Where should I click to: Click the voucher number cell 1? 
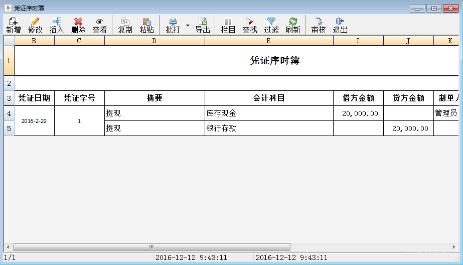point(79,121)
